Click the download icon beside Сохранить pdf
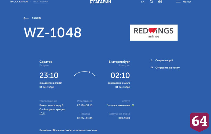The image size is (211, 134). (152, 60)
